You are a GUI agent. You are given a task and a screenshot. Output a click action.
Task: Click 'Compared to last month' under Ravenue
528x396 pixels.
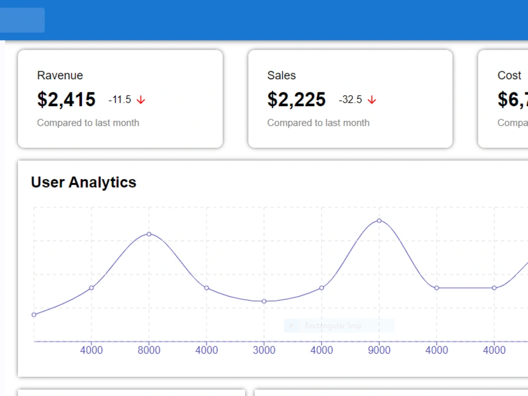tap(88, 123)
